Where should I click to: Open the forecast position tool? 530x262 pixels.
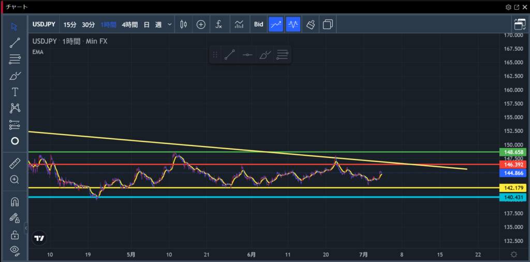click(x=14, y=125)
